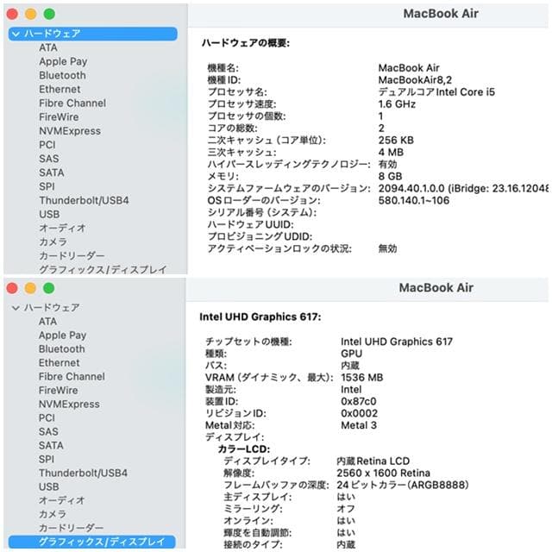Select NVMExpress in bottom window sidebar
The image size is (552, 552).
click(x=69, y=405)
